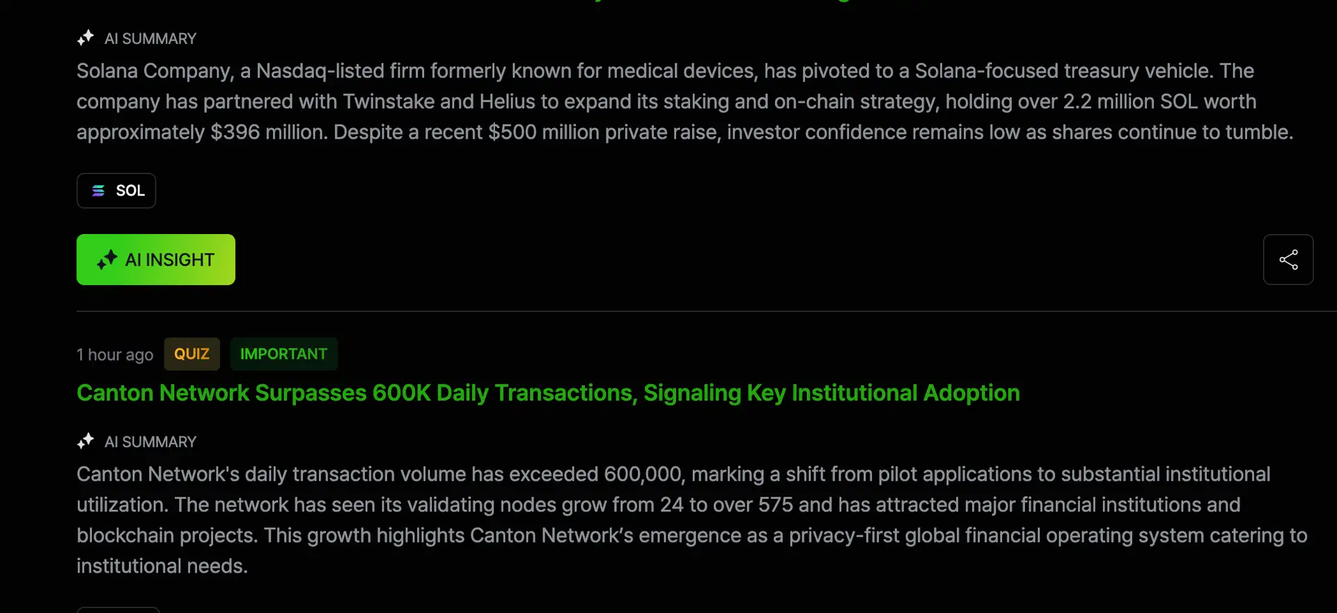The width and height of the screenshot is (1337, 613).
Task: Open the SOL token tag
Action: pyautogui.click(x=116, y=191)
